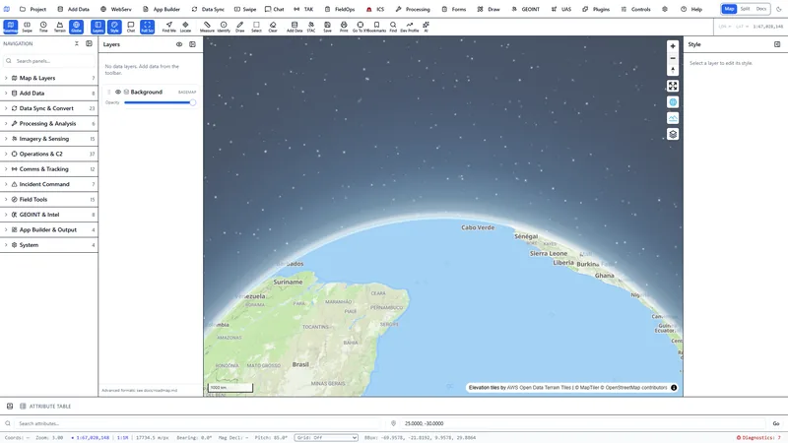Open the Elev Profile tool
Image resolution: width=788 pixels, height=443 pixels.
[x=410, y=27]
